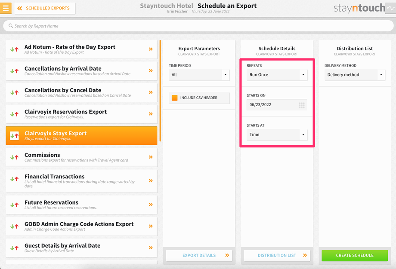Screen dimensions: 396x269
Task: Open chevron for GOBD Admin Charge Code row
Action: 151,226
